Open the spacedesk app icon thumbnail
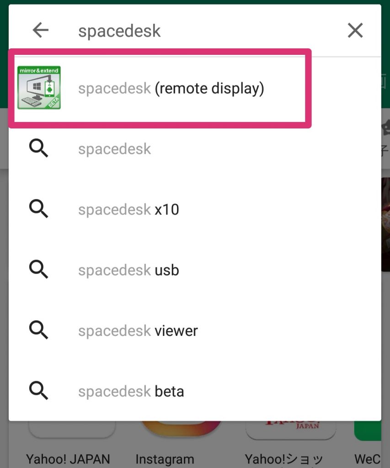 tap(39, 88)
